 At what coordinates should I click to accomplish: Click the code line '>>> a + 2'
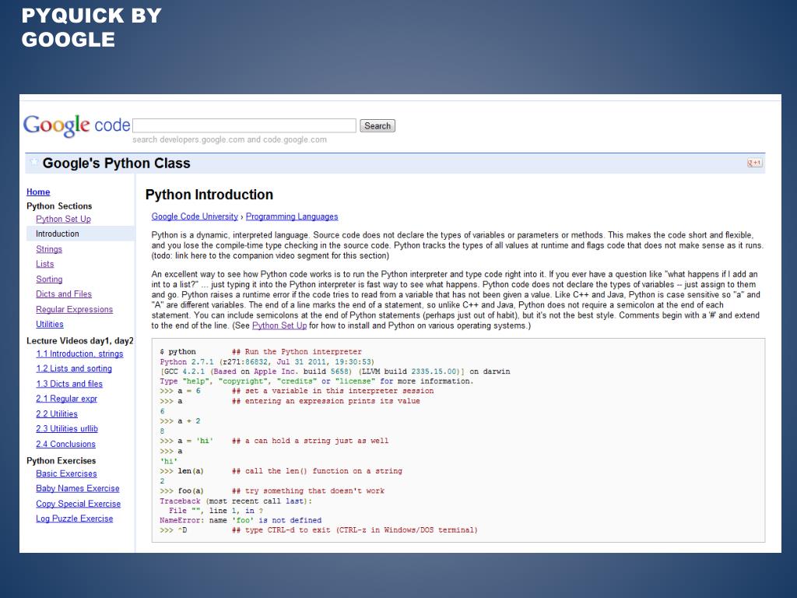tap(180, 421)
